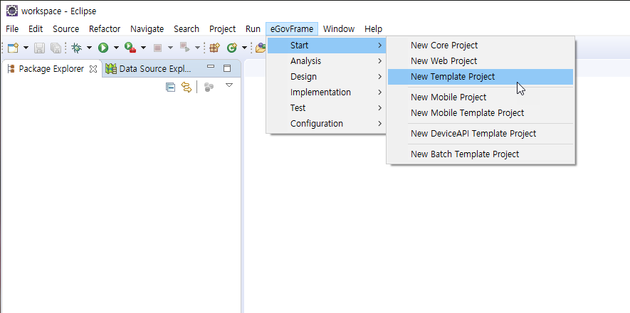Click the New Java Class icon
This screenshot has height=313, width=630.
pyautogui.click(x=232, y=48)
